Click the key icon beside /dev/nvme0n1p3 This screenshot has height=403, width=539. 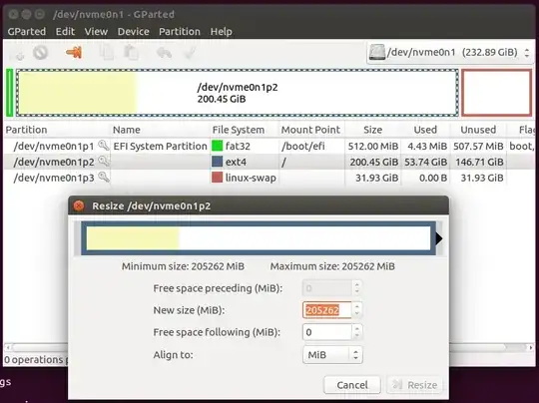click(104, 178)
